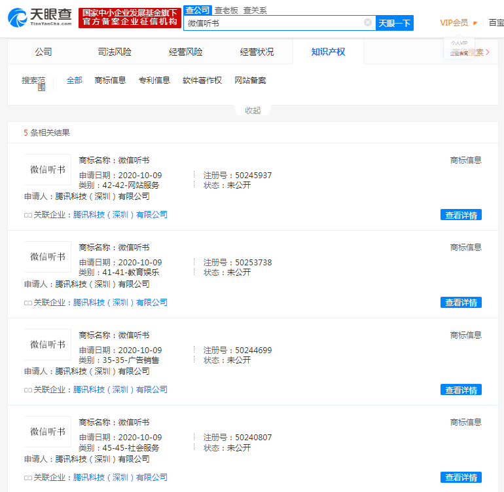Click the linked-enterprise icon in the 45-社会服务 result
504x492 pixels.
[x=28, y=478]
